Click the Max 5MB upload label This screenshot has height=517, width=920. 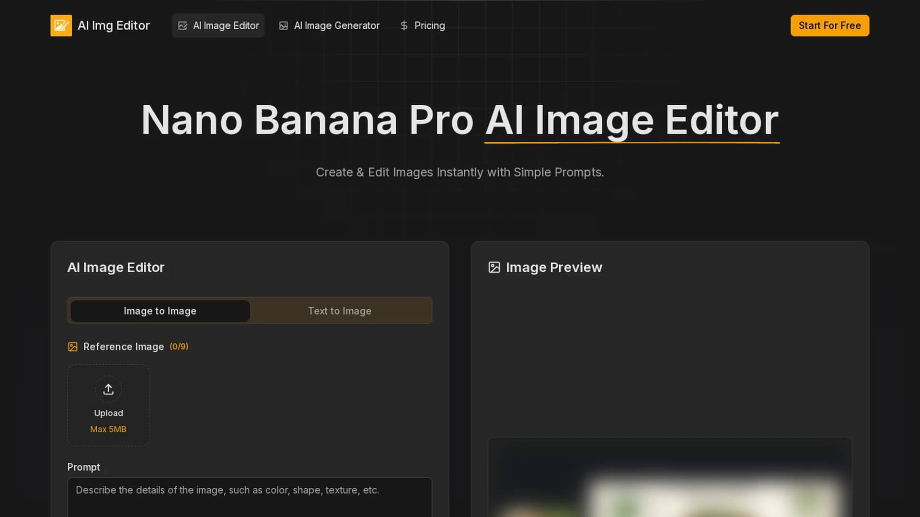point(108,429)
